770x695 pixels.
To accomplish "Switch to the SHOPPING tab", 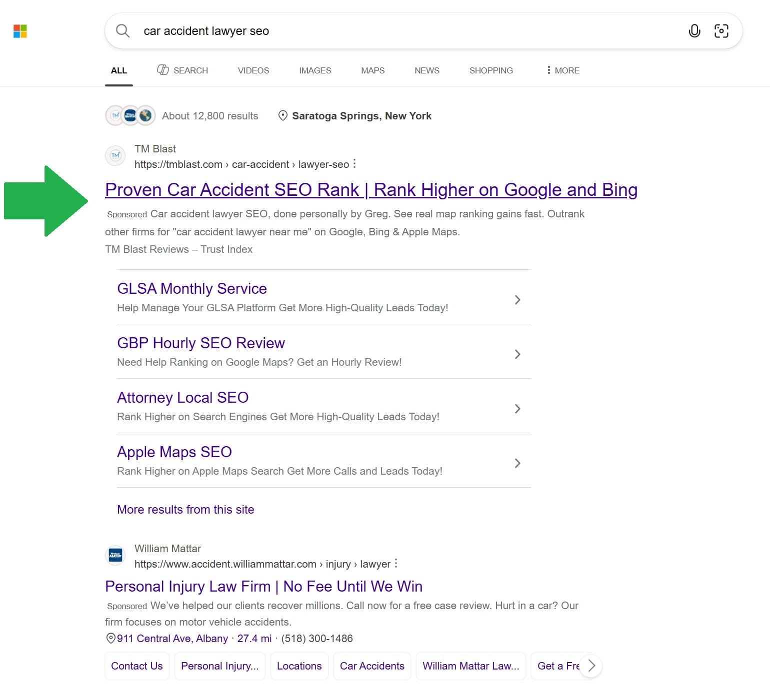I will (491, 70).
